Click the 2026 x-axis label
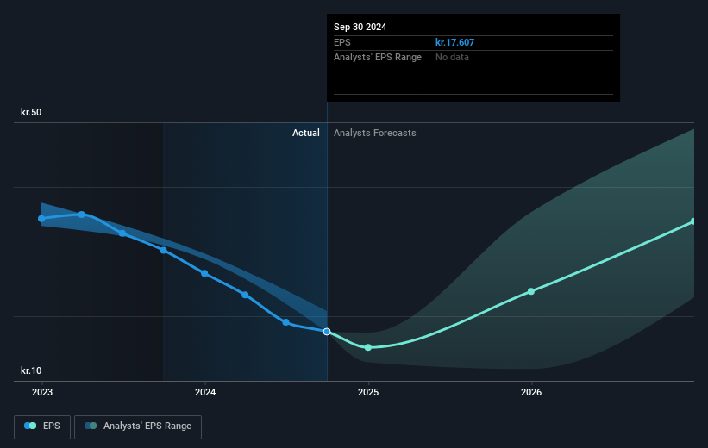The width and height of the screenshot is (708, 448). click(x=531, y=393)
